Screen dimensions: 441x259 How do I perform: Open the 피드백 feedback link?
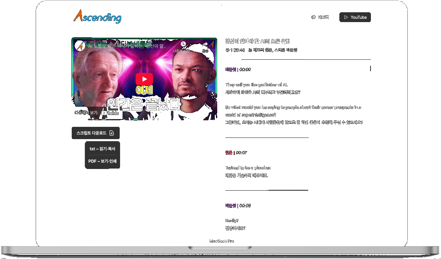(323, 17)
